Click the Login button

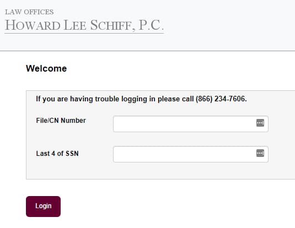click(x=43, y=207)
